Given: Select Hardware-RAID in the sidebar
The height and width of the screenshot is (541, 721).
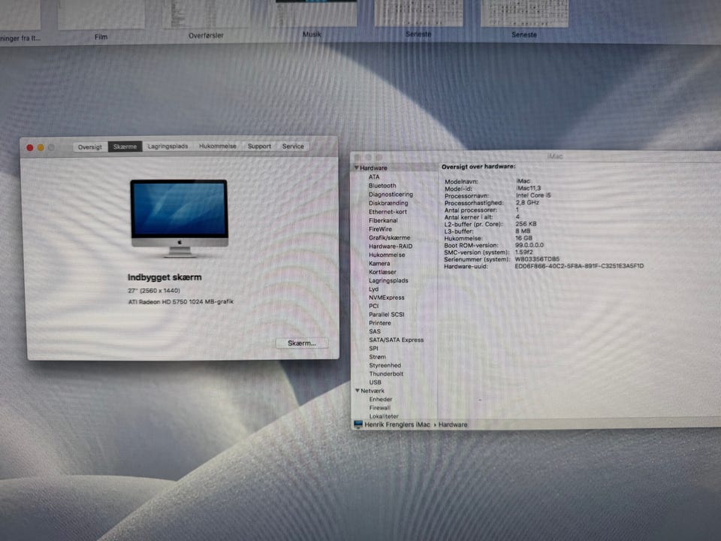Looking at the screenshot, I should (391, 246).
